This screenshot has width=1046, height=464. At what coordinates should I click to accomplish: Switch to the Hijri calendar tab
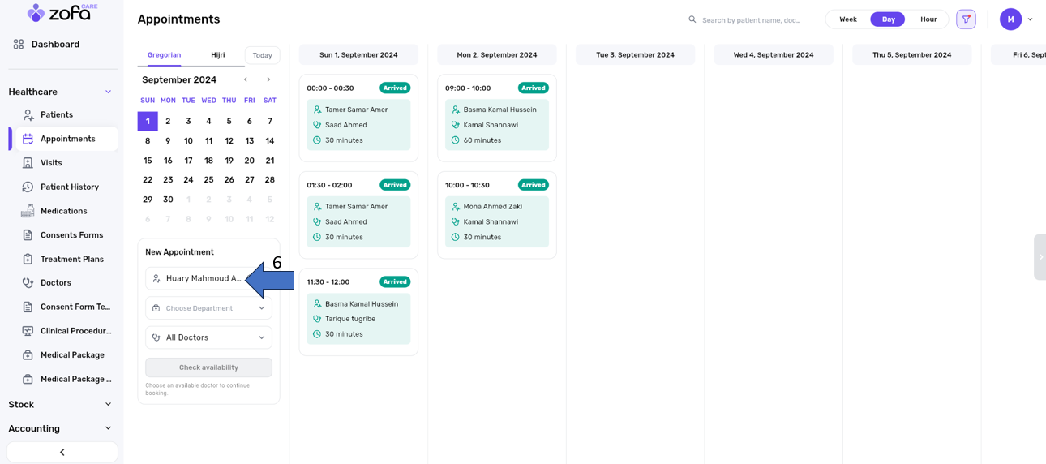click(217, 55)
